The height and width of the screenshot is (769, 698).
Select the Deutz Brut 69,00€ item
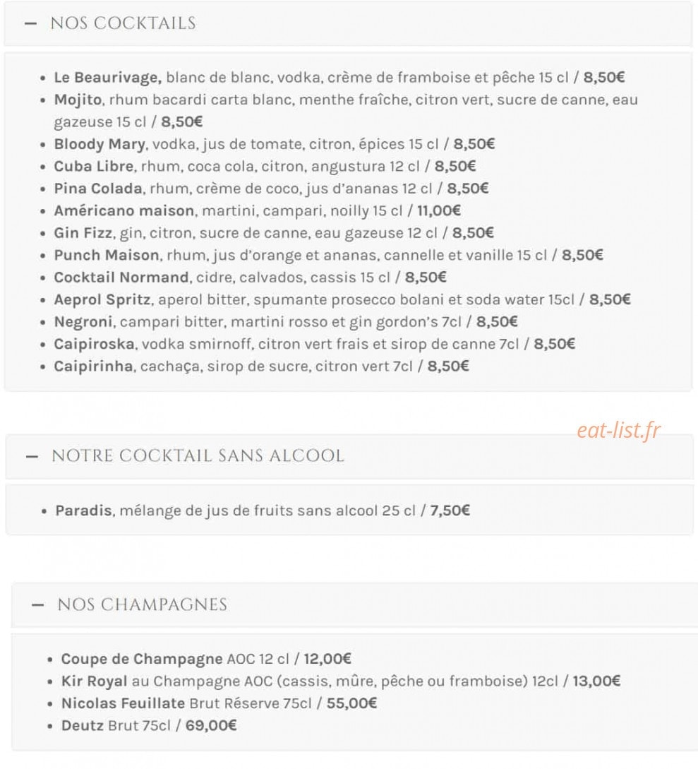point(149,725)
